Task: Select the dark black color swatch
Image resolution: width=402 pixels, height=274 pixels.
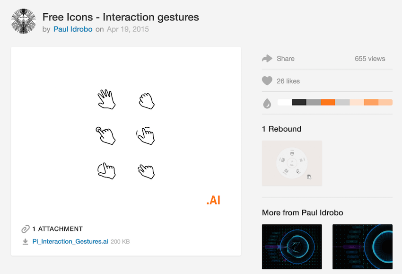Action: pos(299,103)
